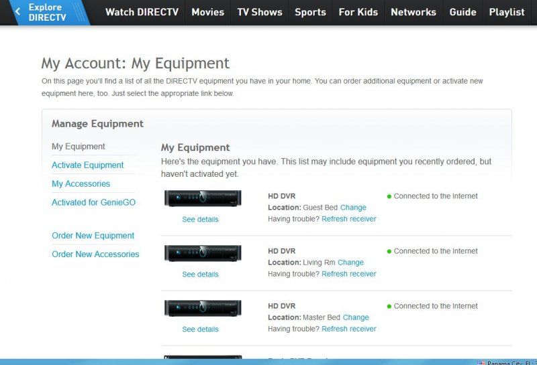This screenshot has width=537, height=365.
Task: Open the Guide tab
Action: pos(462,12)
